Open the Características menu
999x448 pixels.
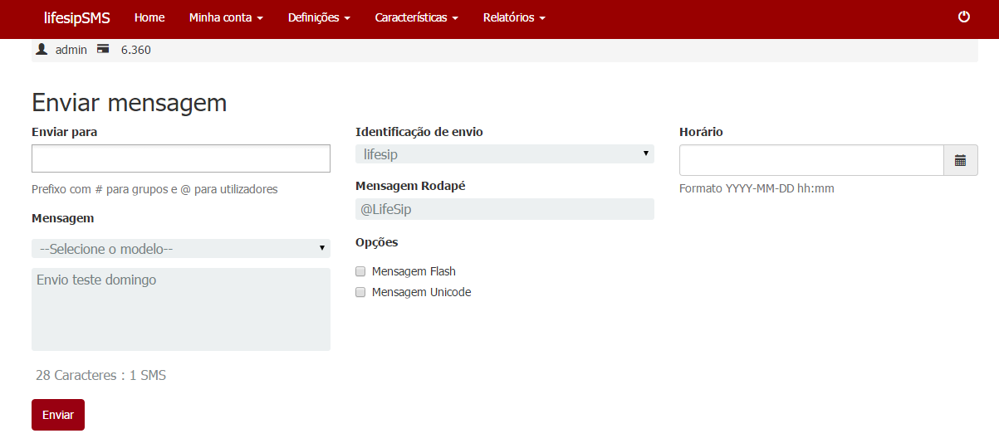tap(416, 17)
